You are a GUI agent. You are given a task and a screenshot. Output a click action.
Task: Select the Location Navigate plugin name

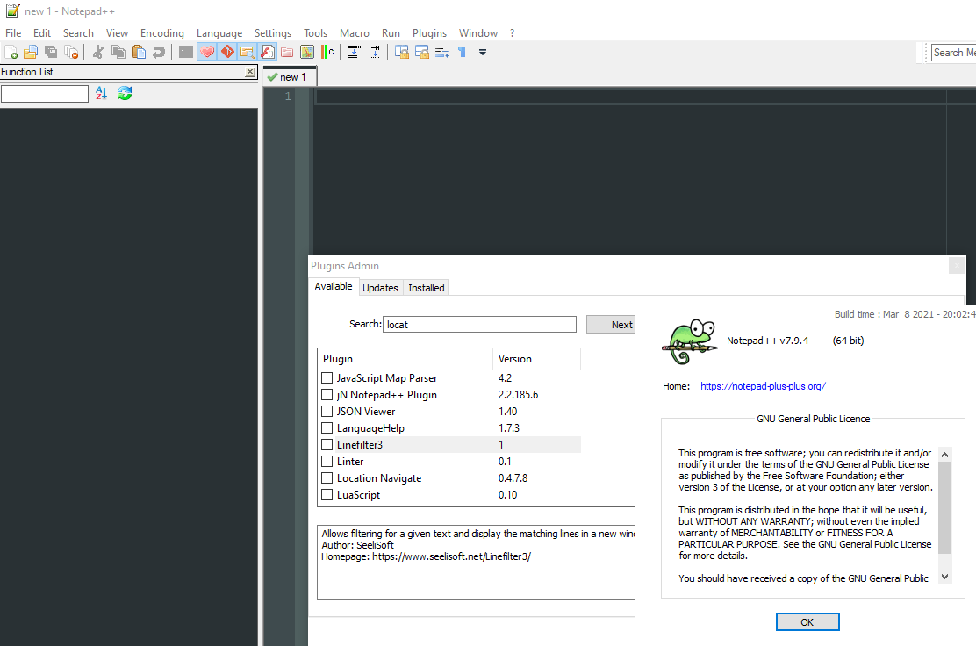tap(379, 478)
